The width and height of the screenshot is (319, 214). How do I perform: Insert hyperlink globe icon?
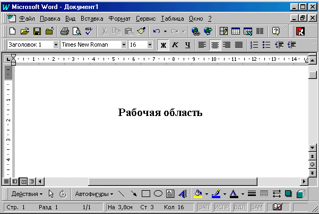point(196,31)
